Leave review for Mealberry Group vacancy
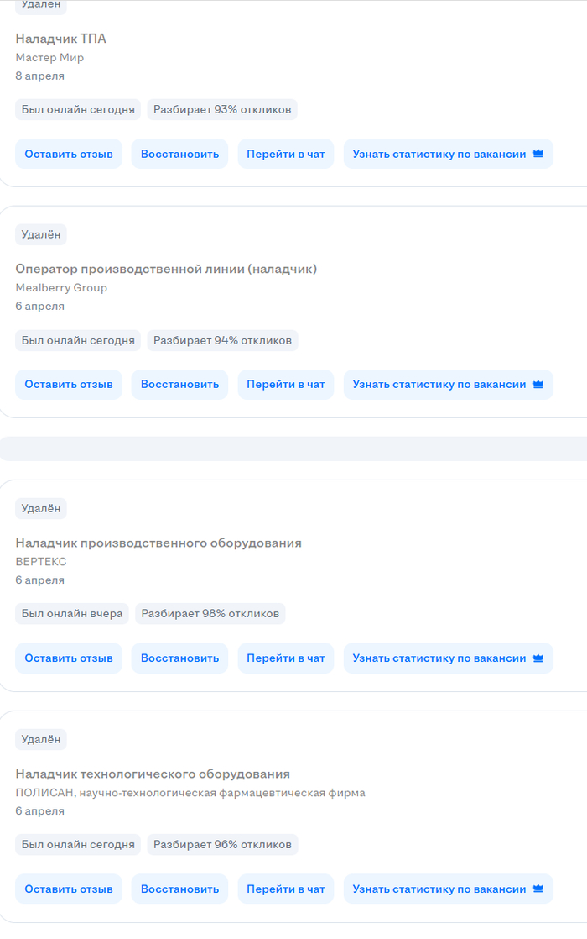The width and height of the screenshot is (587, 939). click(69, 385)
